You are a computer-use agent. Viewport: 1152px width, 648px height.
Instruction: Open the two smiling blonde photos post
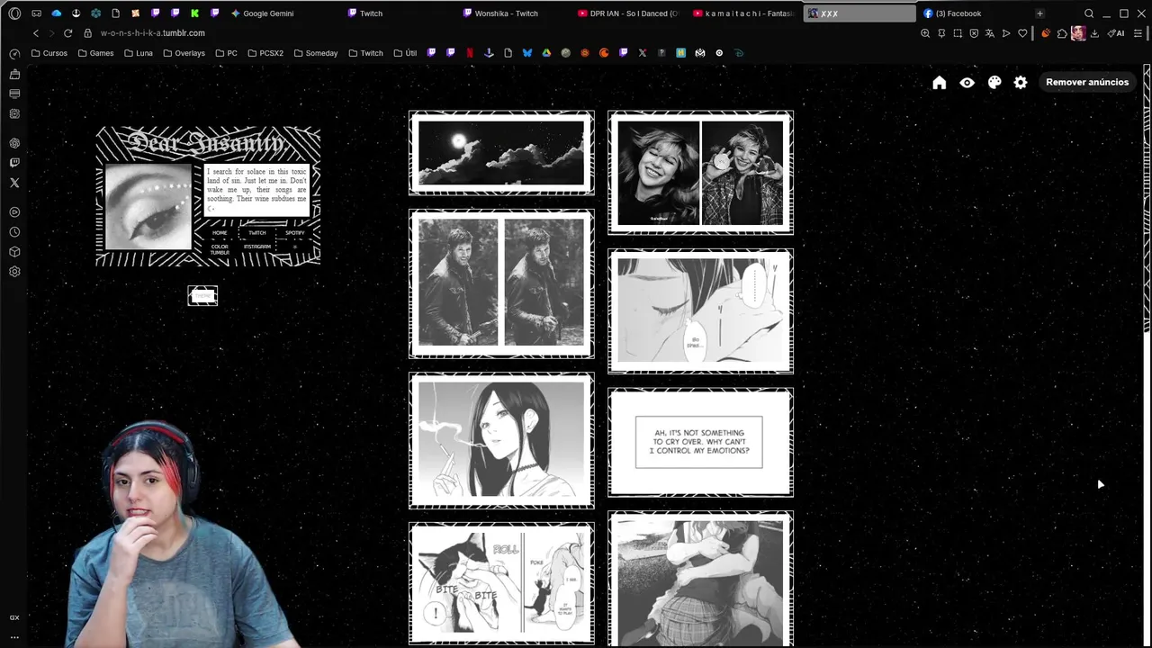point(700,173)
